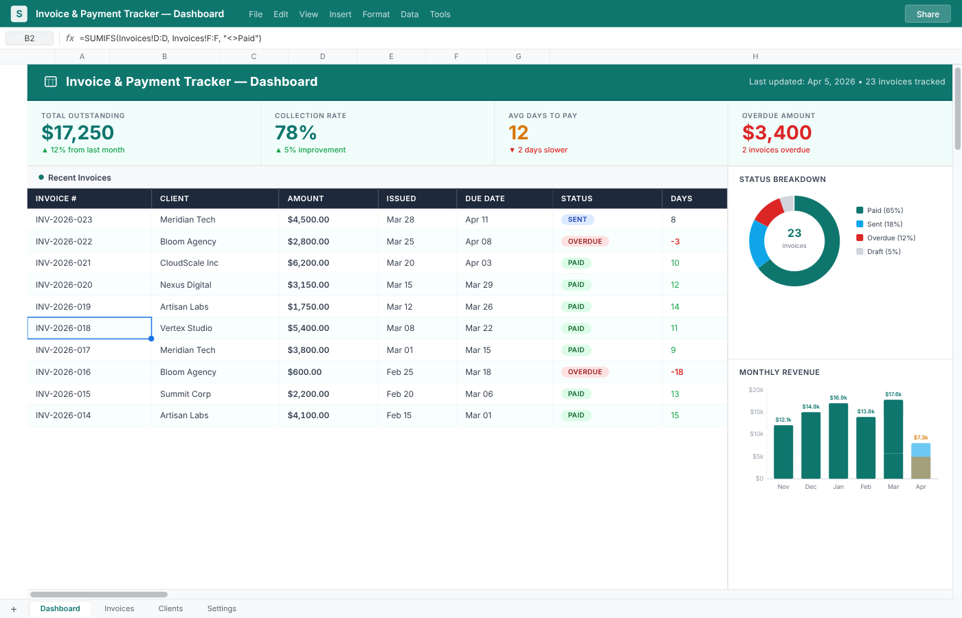Open the File menu
Viewport: 962px width, 618px height.
pyautogui.click(x=256, y=14)
